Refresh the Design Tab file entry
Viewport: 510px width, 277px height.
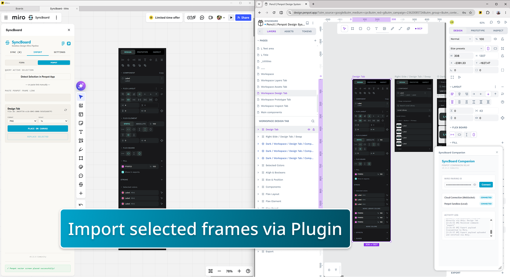click(x=65, y=110)
